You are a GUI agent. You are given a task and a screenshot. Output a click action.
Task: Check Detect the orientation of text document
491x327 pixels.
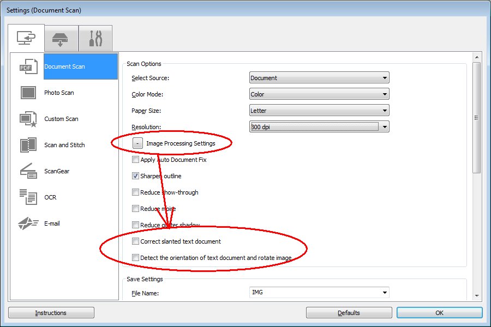pyautogui.click(x=135, y=258)
